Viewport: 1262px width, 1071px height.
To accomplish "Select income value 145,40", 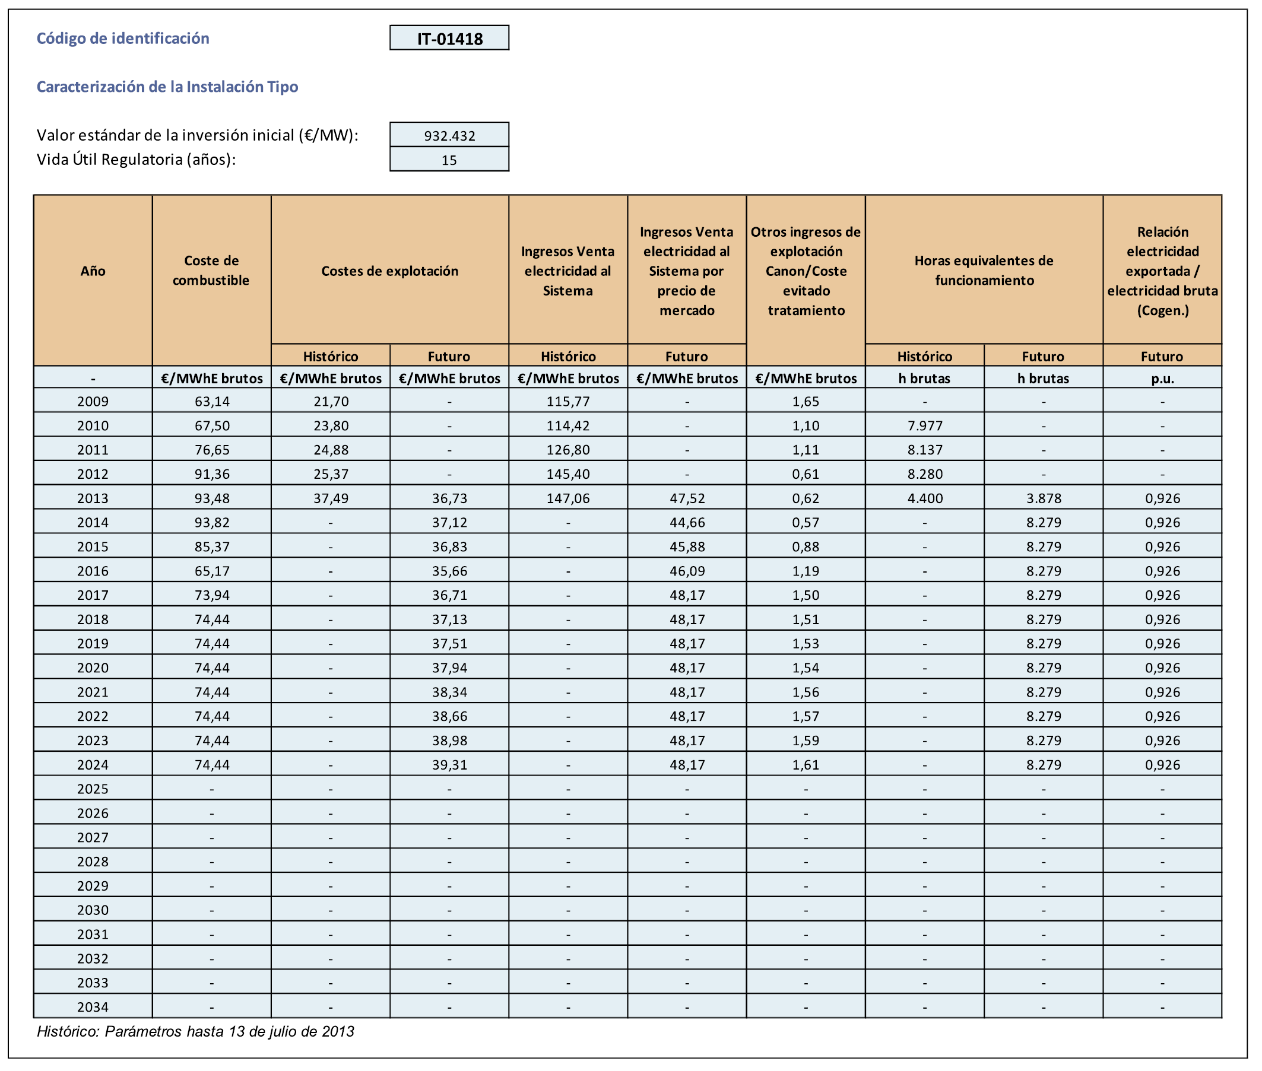I will pos(568,474).
